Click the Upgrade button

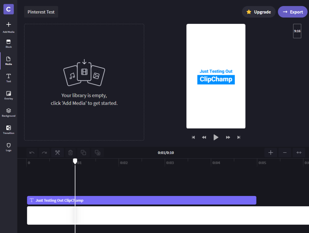pyautogui.click(x=259, y=12)
